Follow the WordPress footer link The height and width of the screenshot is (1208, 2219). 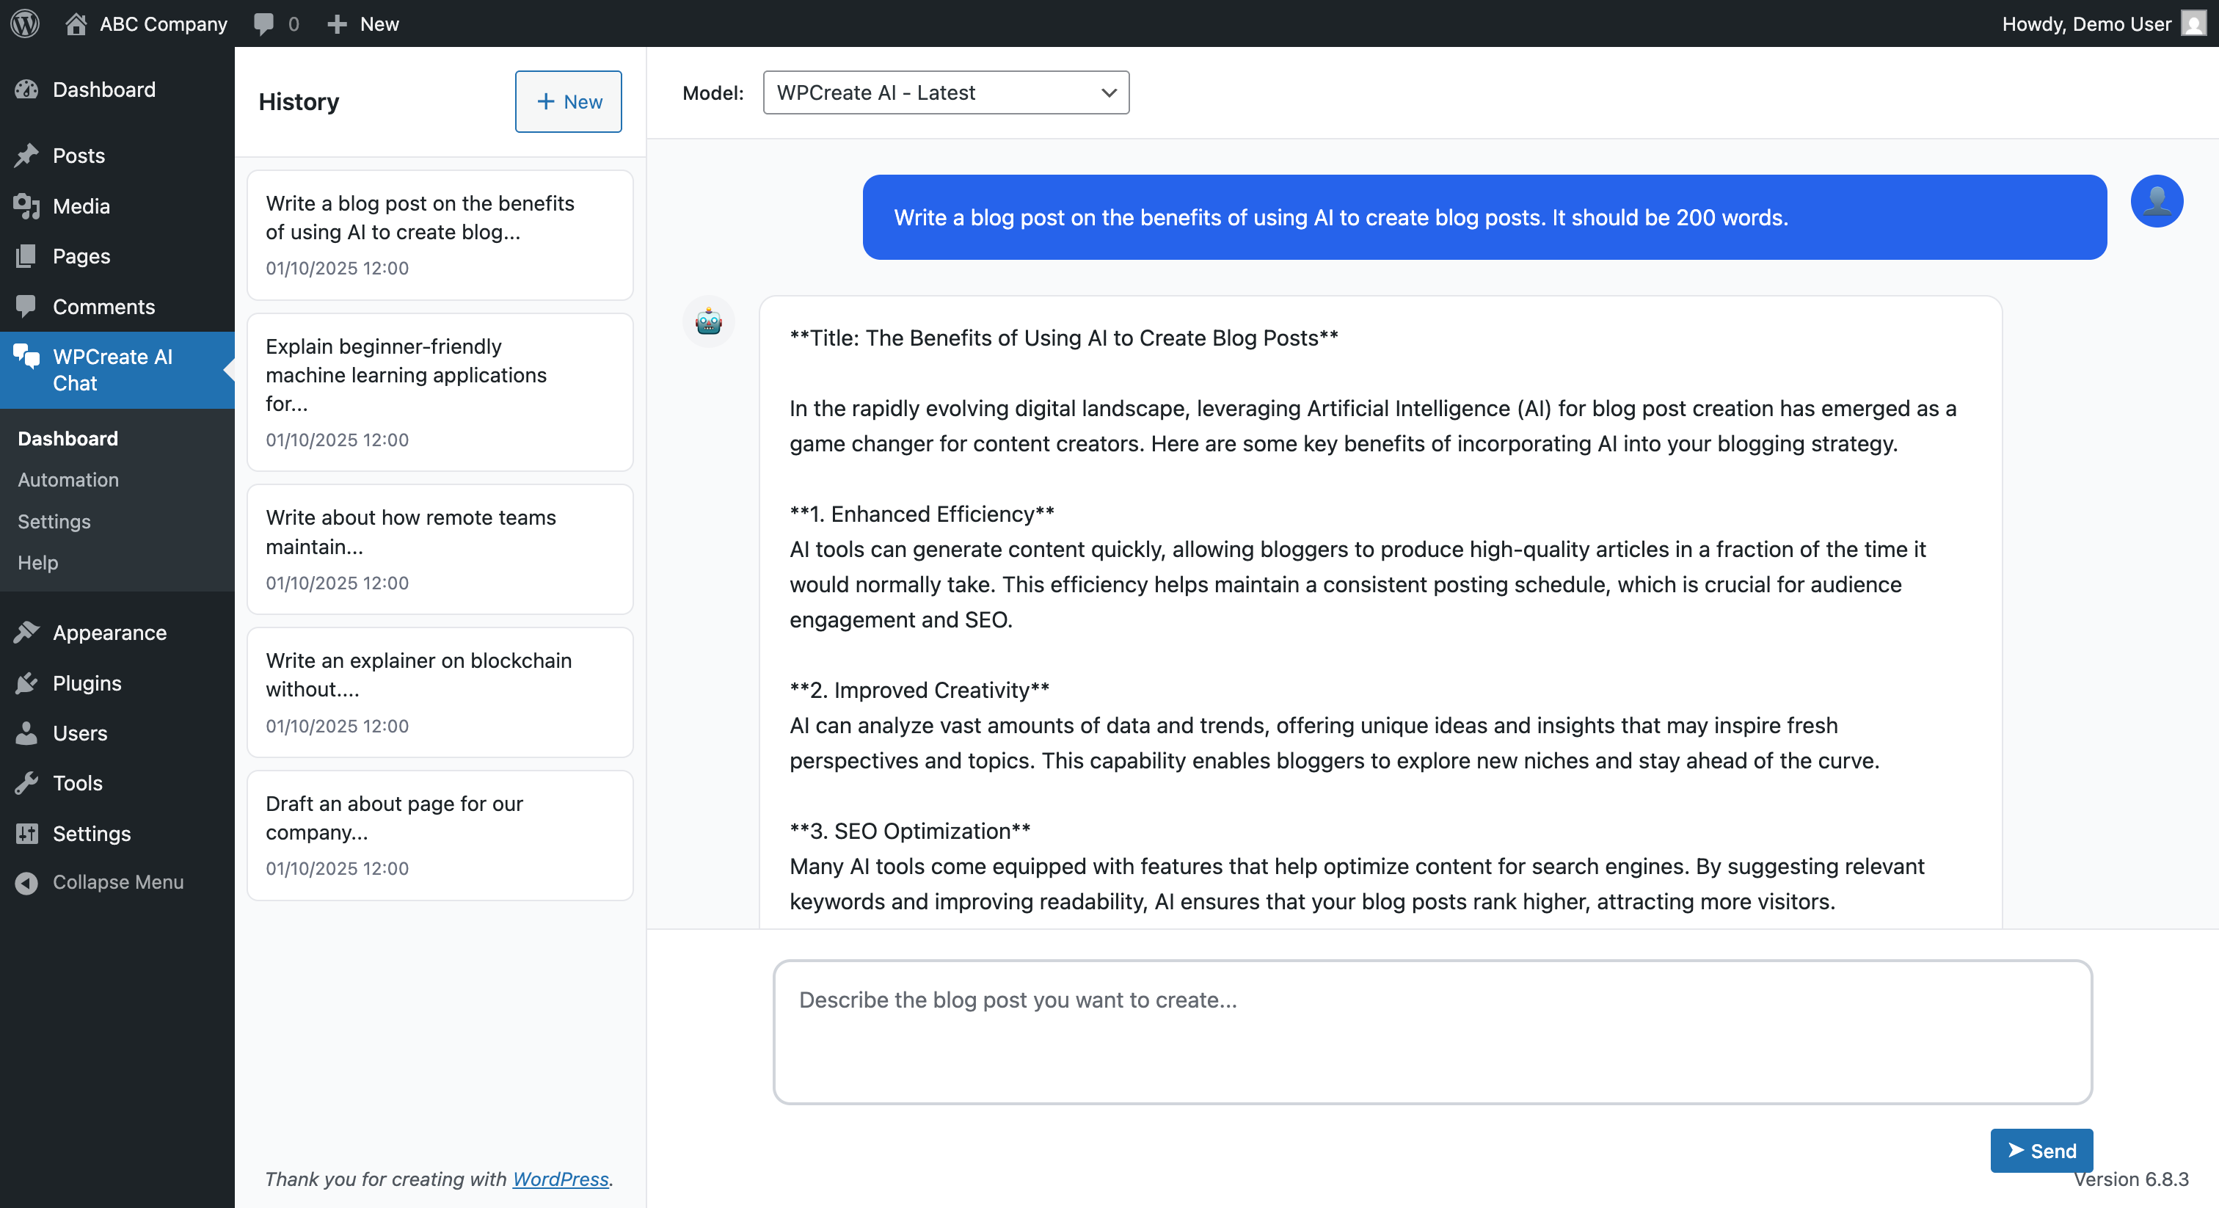coord(560,1179)
